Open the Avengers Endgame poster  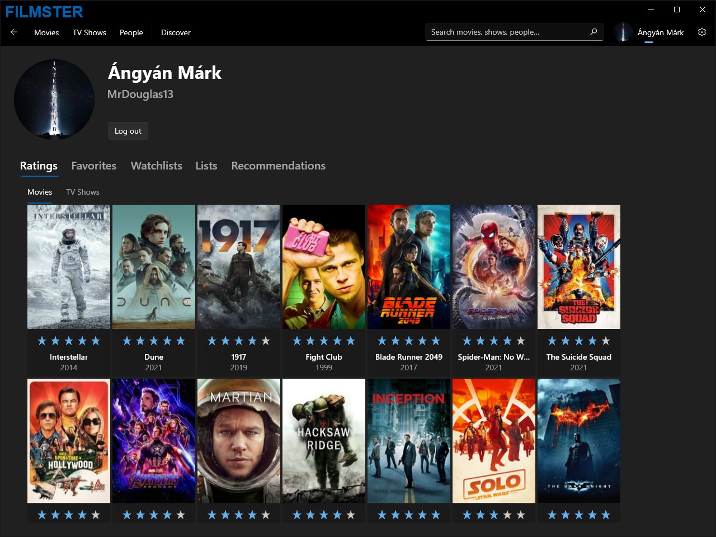pyautogui.click(x=154, y=441)
